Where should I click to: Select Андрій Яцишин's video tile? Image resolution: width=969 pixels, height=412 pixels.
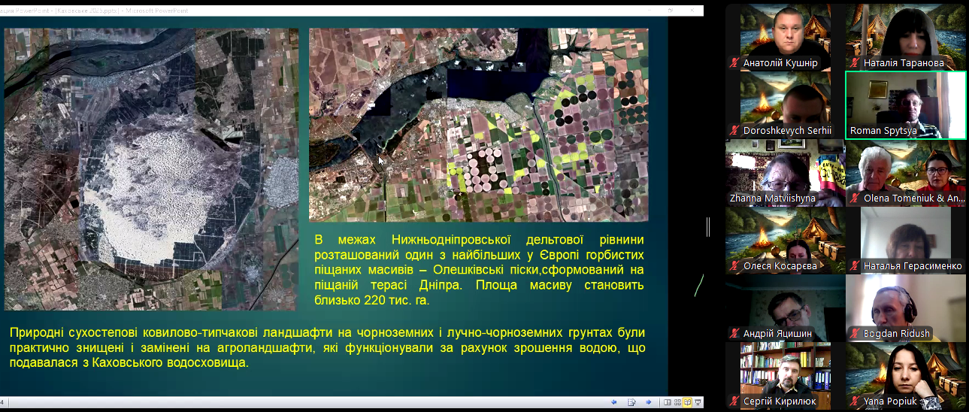[785, 307]
